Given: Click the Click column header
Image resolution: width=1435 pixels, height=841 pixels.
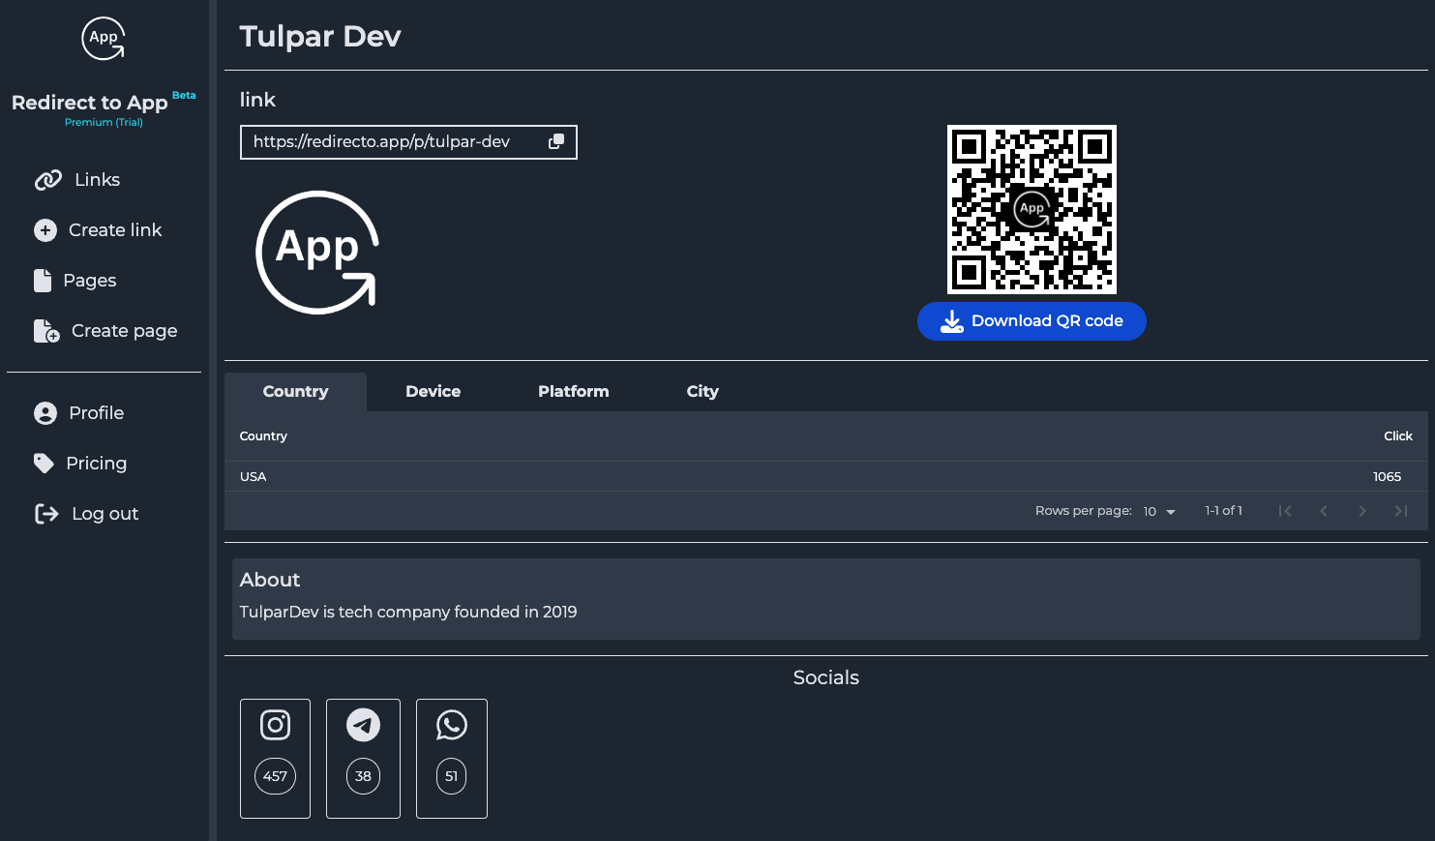Looking at the screenshot, I should coord(1398,436).
